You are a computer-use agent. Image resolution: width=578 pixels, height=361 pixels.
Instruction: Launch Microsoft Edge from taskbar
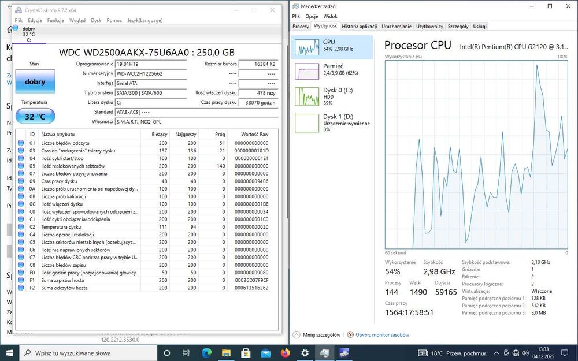click(x=206, y=353)
